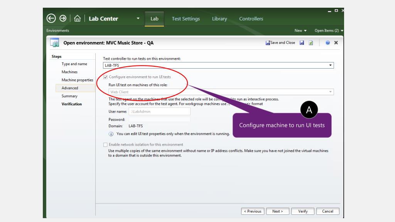Click the back navigation arrow
The height and width of the screenshot is (222, 395).
pyautogui.click(x=51, y=18)
